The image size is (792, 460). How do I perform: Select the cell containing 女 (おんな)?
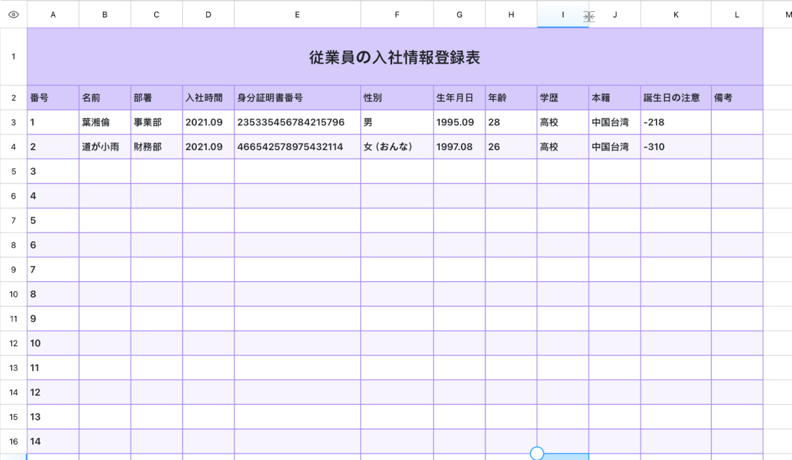[x=397, y=147]
